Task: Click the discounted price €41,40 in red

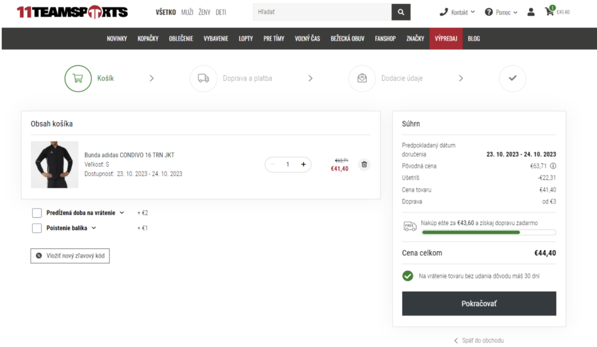Action: 340,169
